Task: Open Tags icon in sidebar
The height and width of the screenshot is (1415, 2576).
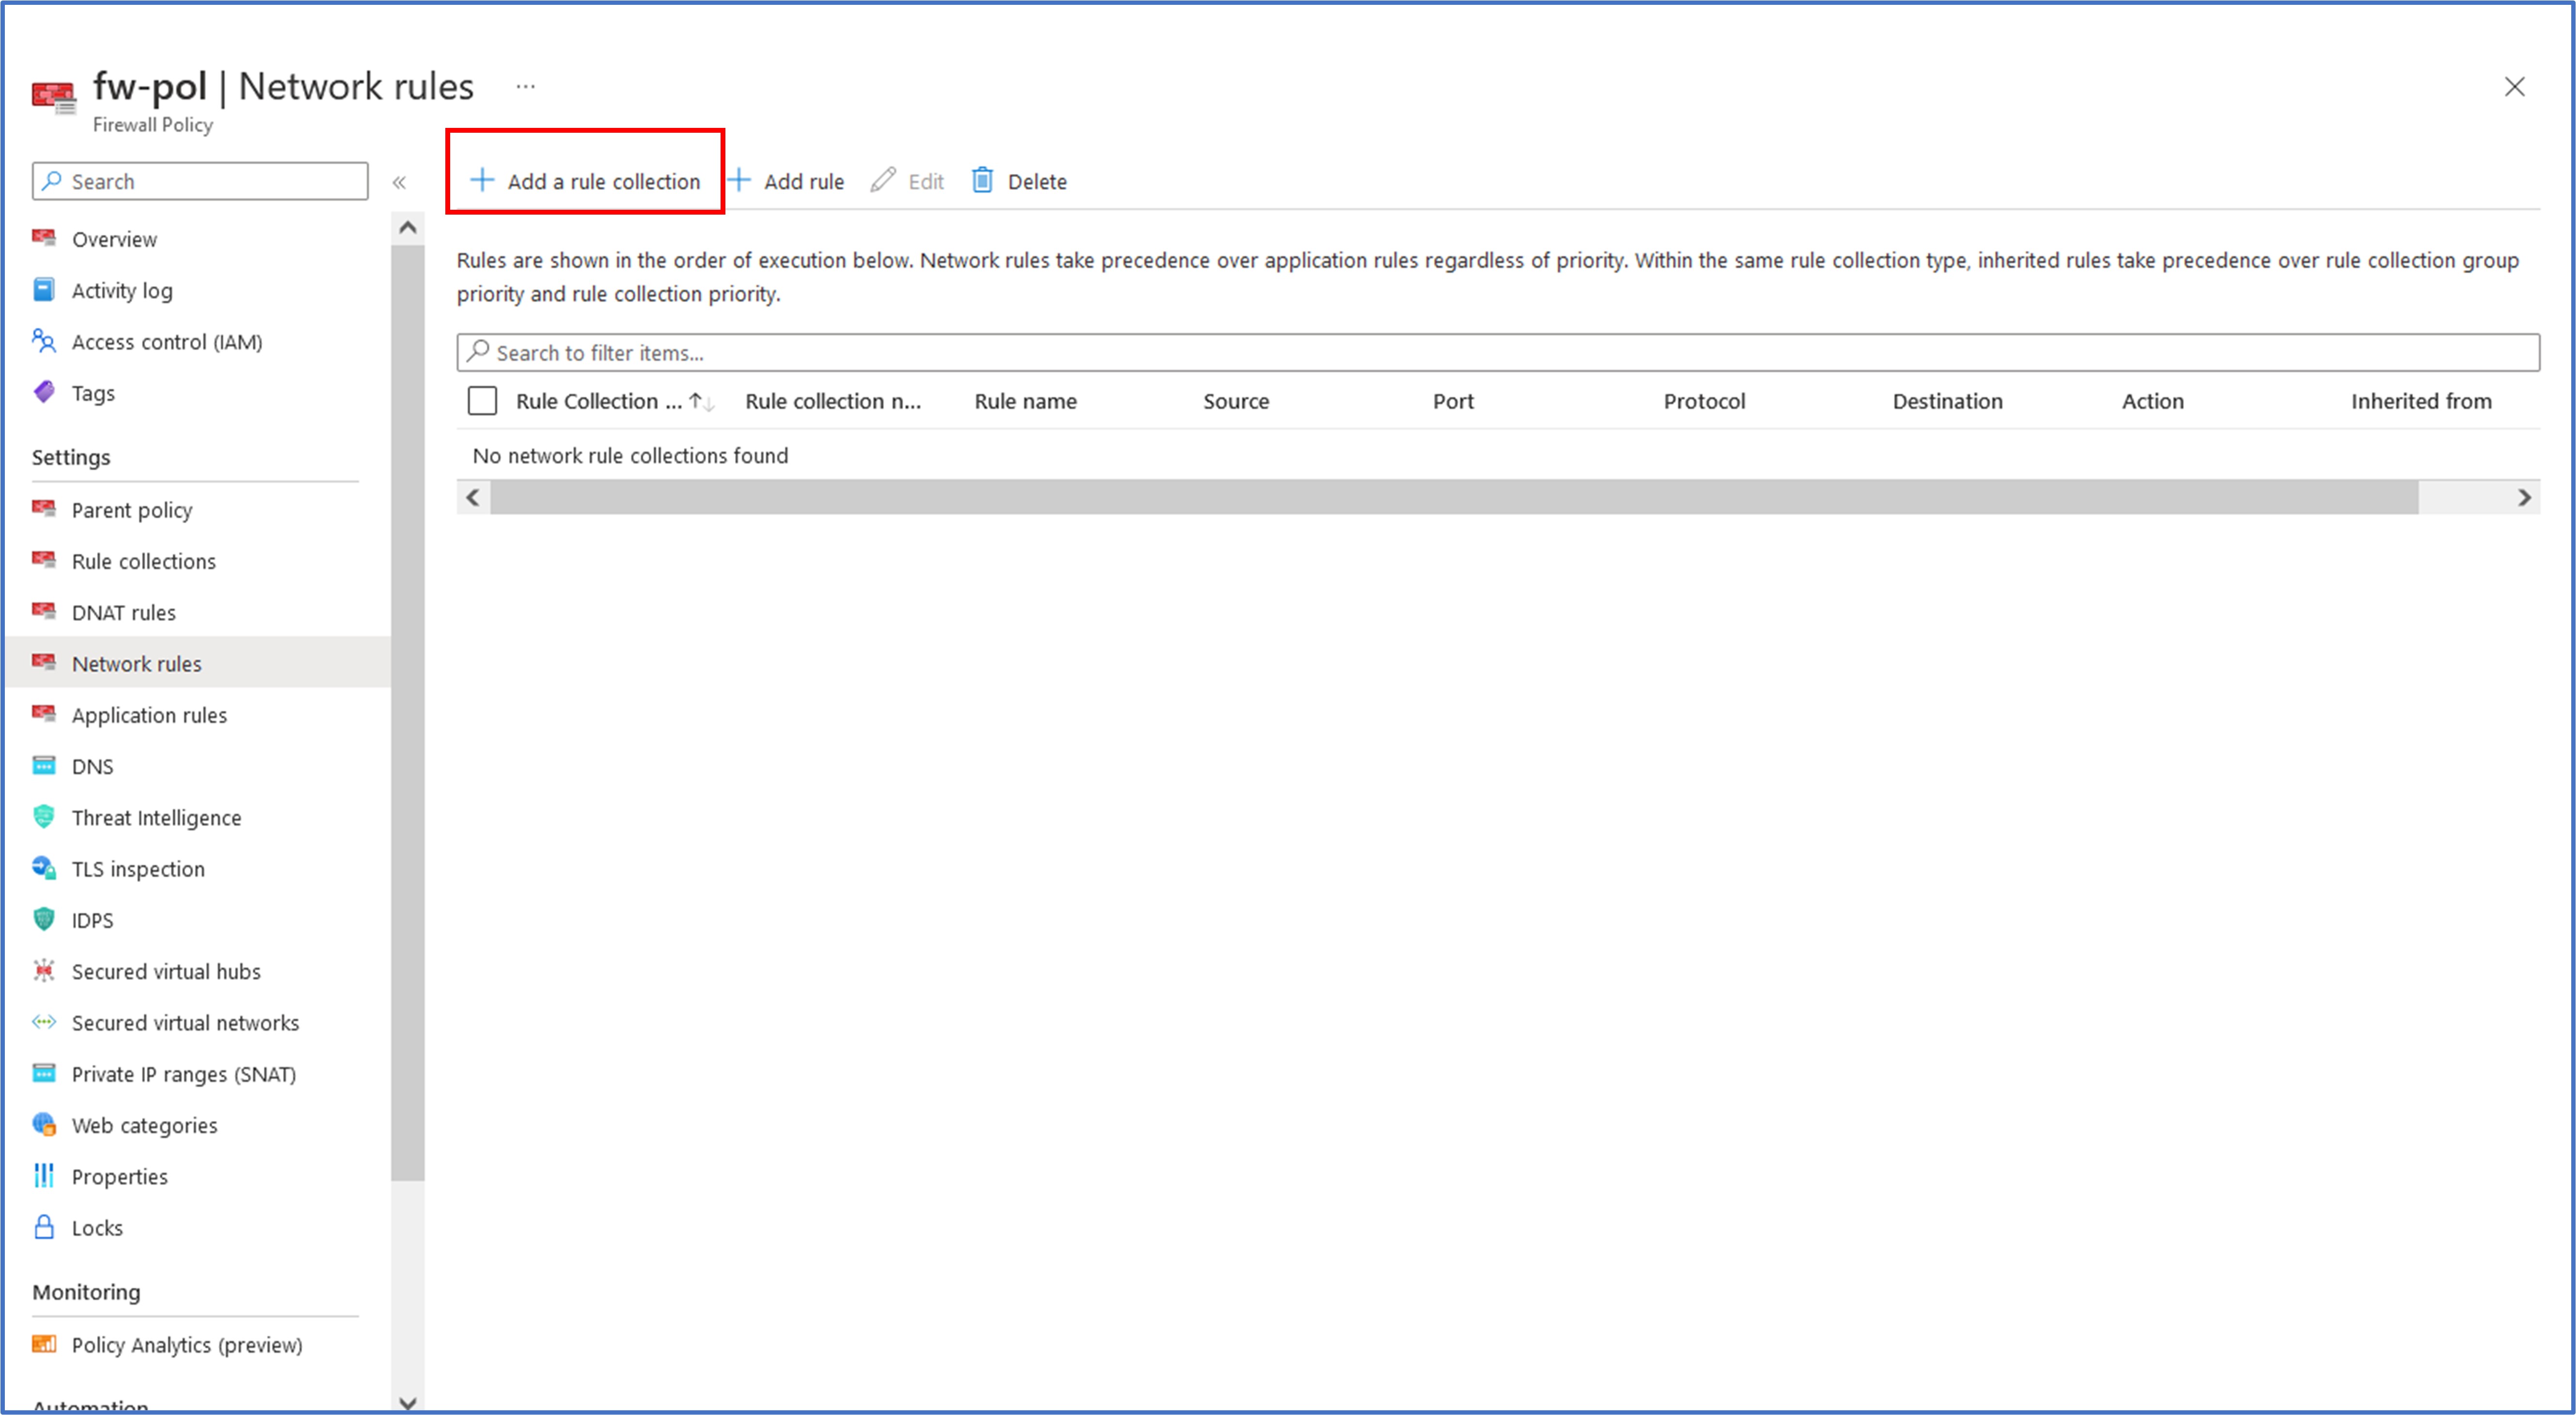Action: pyautogui.click(x=44, y=392)
